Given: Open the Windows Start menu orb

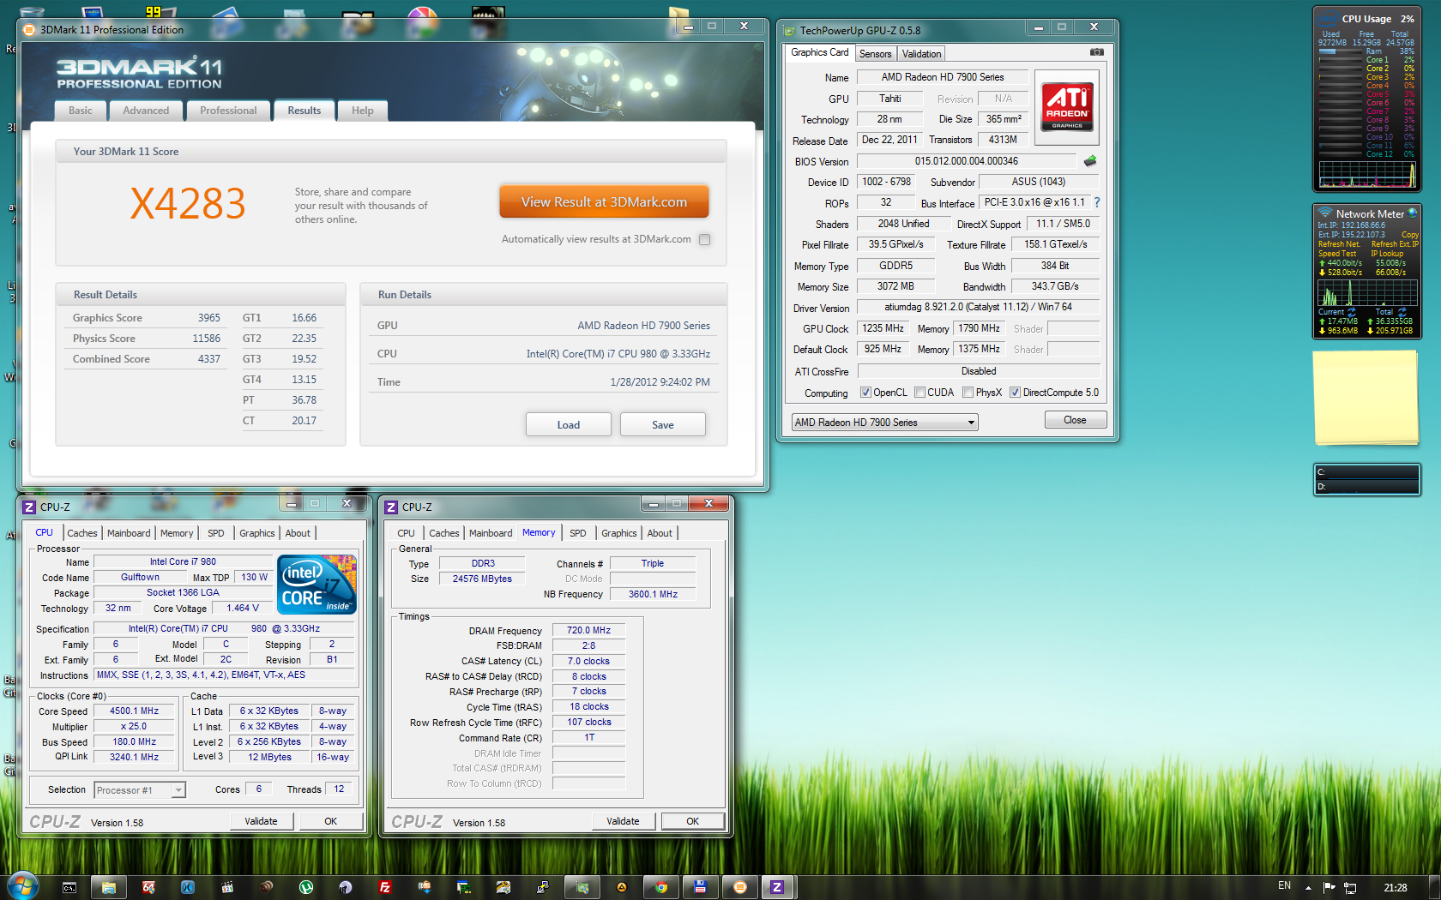Looking at the screenshot, I should click(22, 886).
